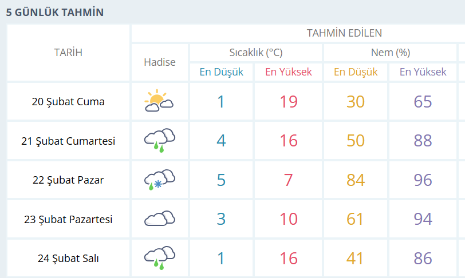Viewport: 465px width, 278px height.
Task: Click the Sıcaklık (°C) header
Action: 256,53
